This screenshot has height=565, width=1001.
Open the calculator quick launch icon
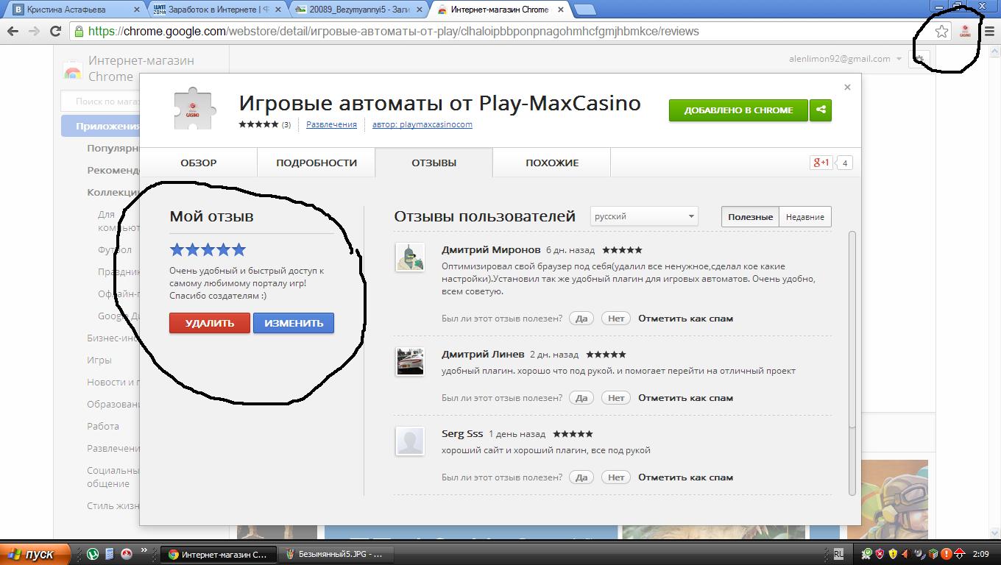tap(110, 554)
